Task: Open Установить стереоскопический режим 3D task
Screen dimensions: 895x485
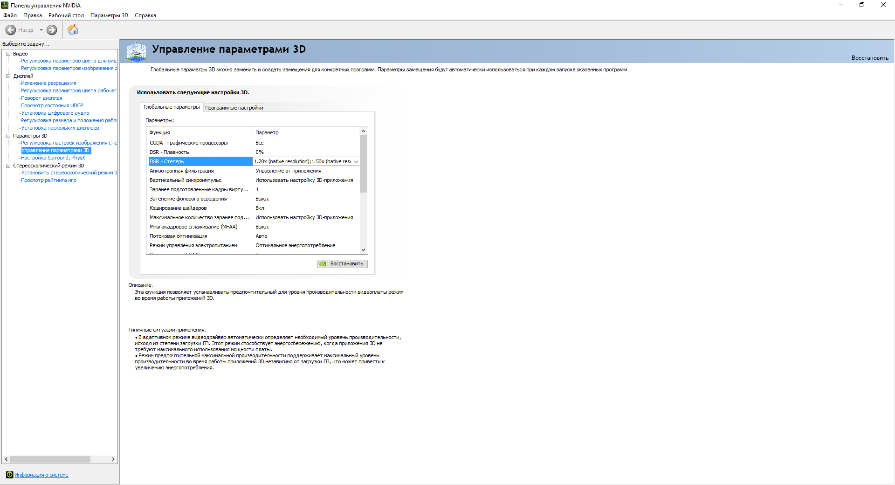Action: (x=69, y=173)
